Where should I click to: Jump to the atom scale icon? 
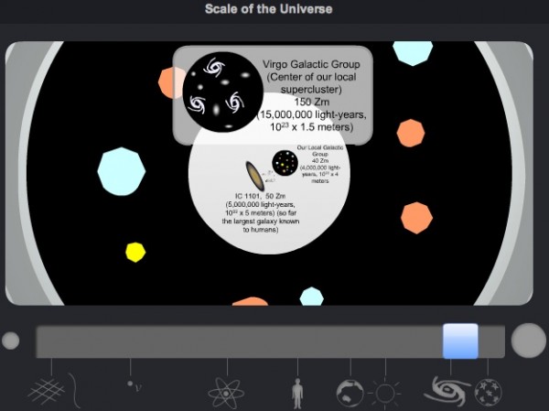(226, 393)
